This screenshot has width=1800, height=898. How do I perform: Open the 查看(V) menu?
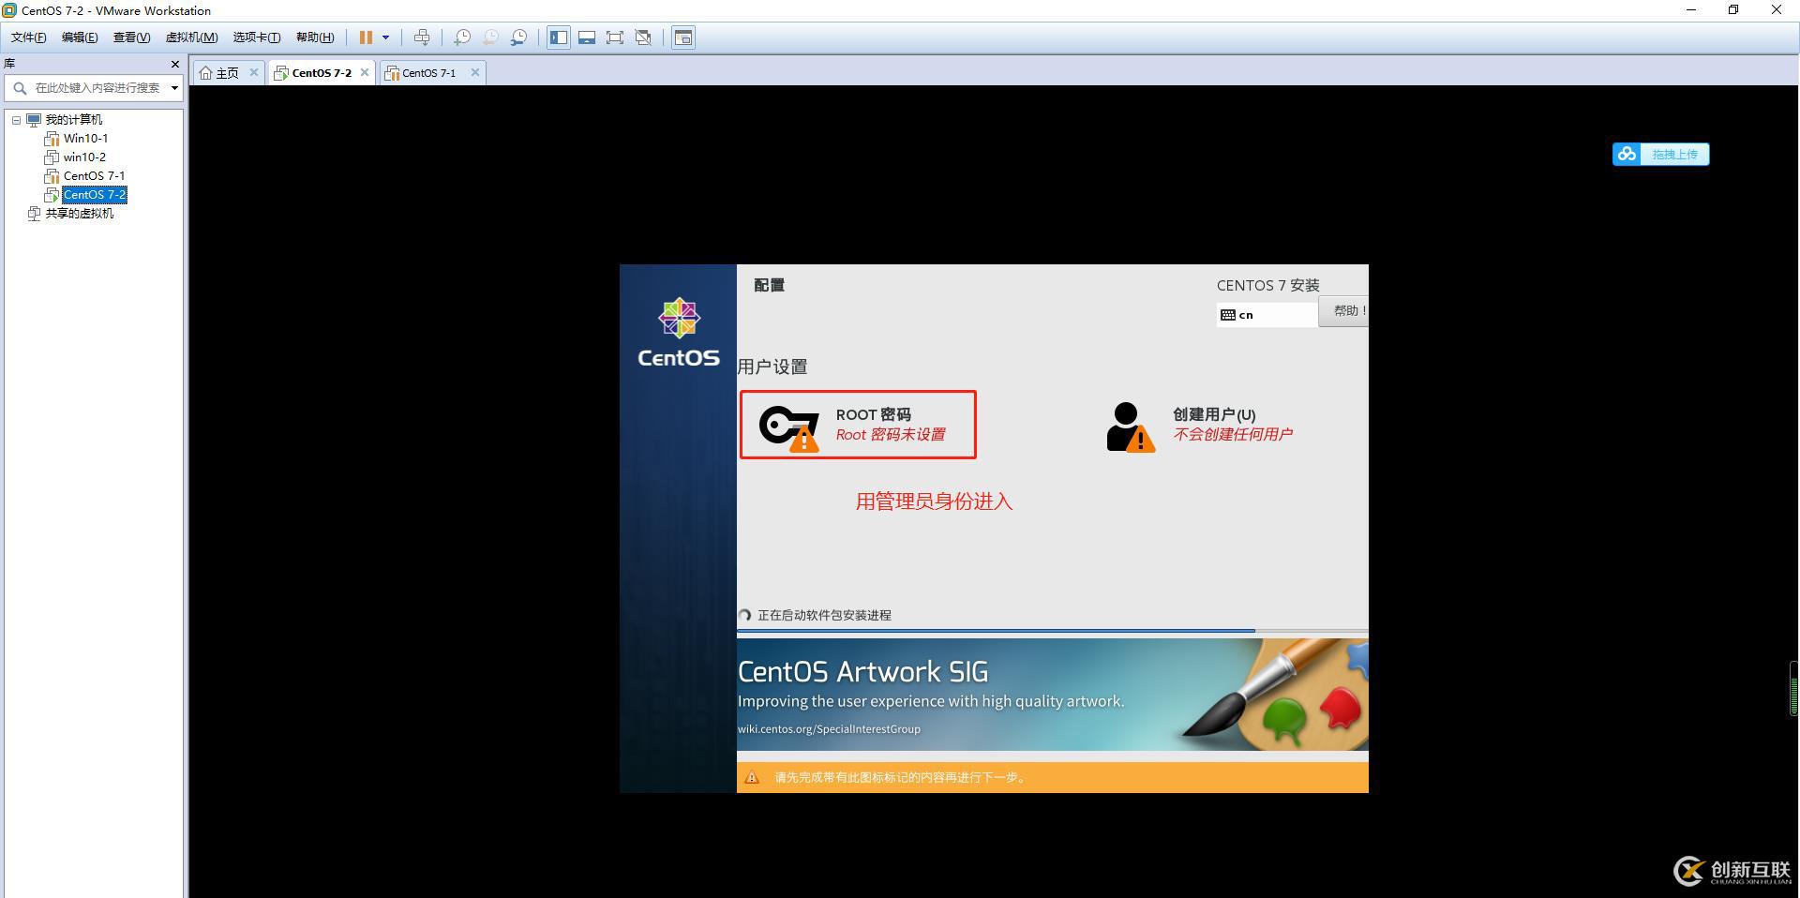coord(131,37)
